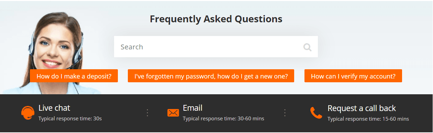Image resolution: width=433 pixels, height=133 pixels.
Task: Click the Frequently Asked Questions heading
Action: 216,19
